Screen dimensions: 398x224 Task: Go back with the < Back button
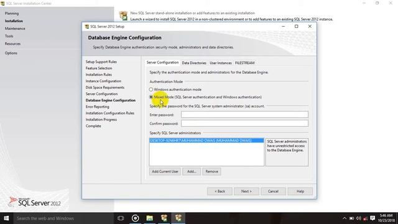click(x=220, y=191)
